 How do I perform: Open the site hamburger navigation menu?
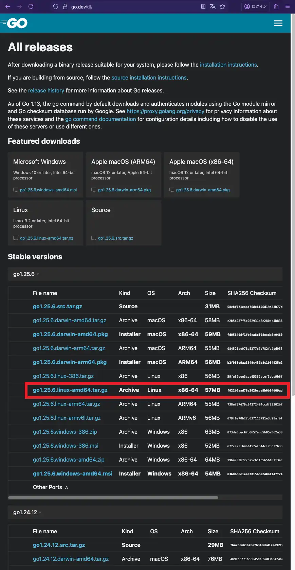click(278, 23)
